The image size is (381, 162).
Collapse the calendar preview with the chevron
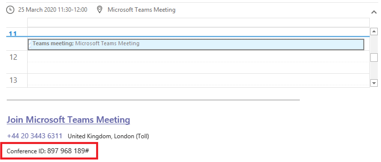click(374, 12)
